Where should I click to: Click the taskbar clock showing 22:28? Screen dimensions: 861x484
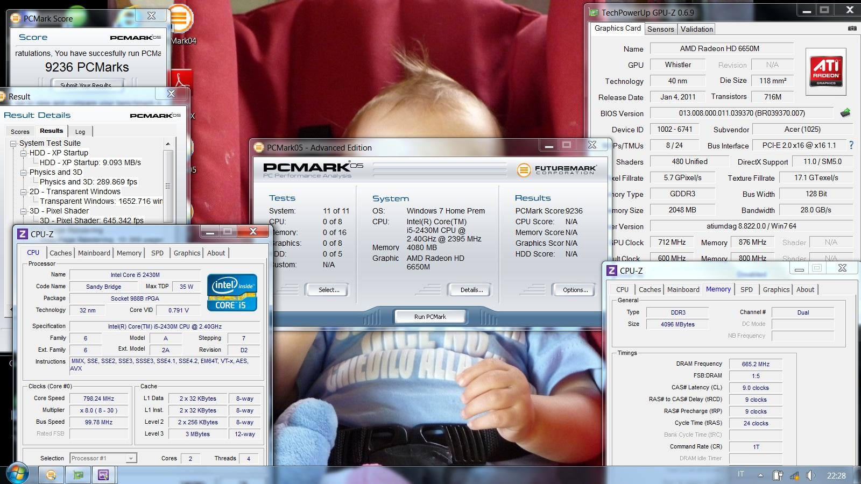(x=836, y=475)
